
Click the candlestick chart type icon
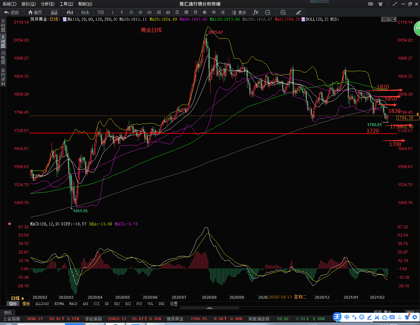coord(70,12)
